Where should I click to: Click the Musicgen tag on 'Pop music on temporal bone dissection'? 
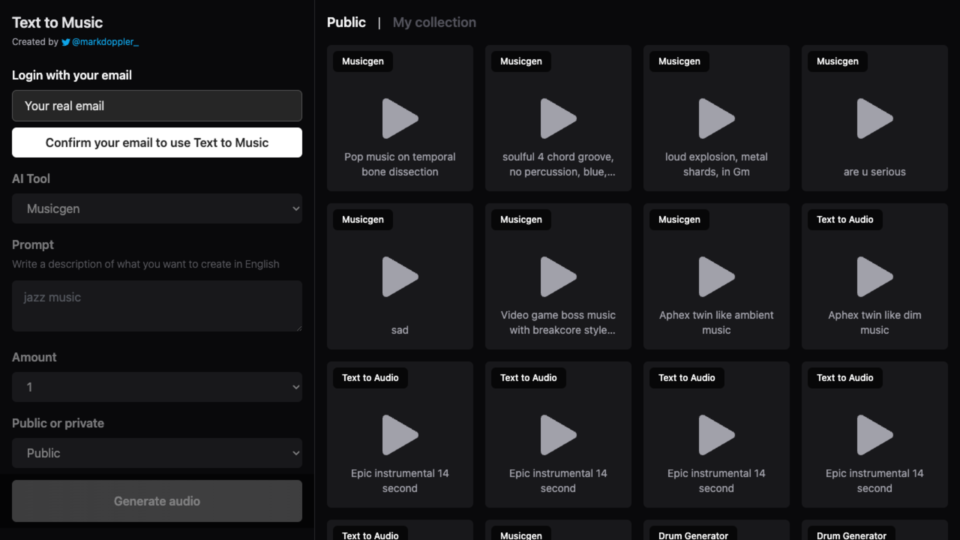click(x=362, y=61)
